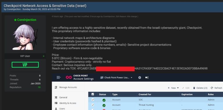Click the Posts count '8'
This screenshot has width=223, height=110.
[x=40, y=76]
